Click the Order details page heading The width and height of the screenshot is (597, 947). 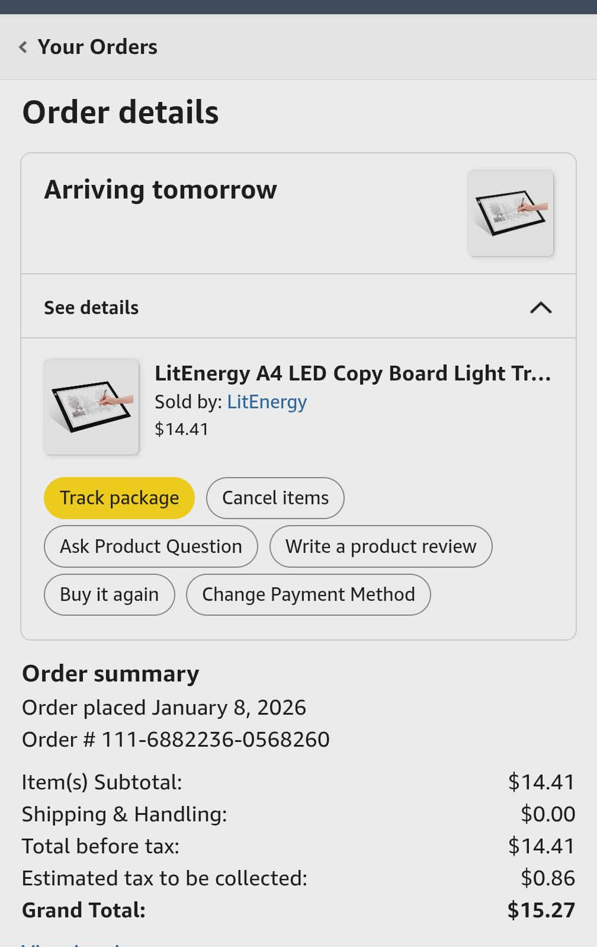click(120, 112)
